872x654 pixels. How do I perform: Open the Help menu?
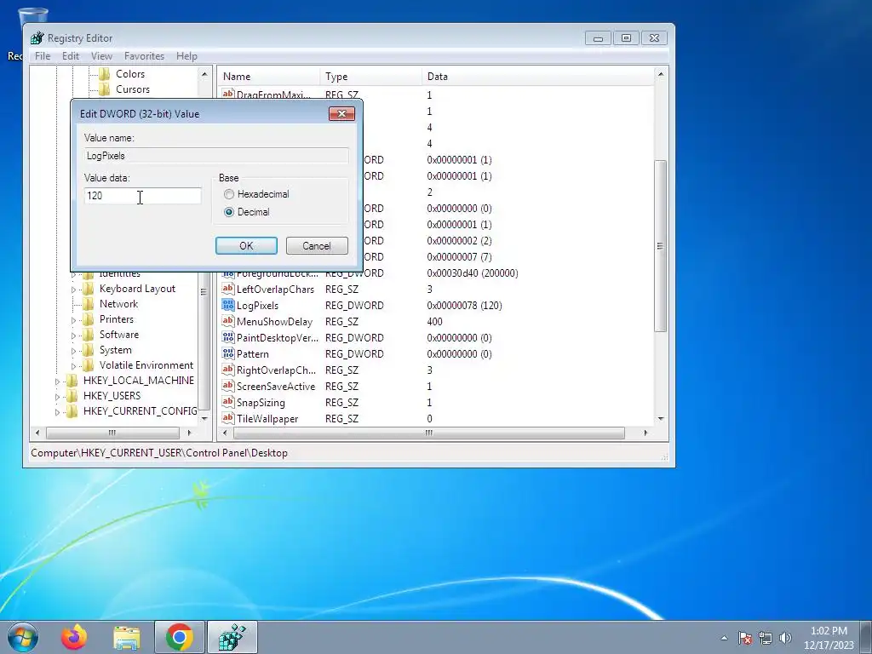(x=186, y=56)
